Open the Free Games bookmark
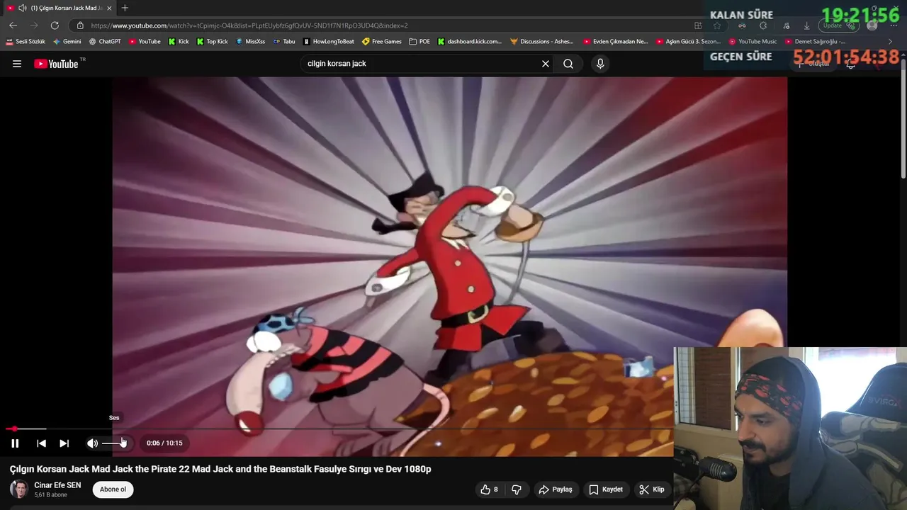907x510 pixels. [382, 42]
